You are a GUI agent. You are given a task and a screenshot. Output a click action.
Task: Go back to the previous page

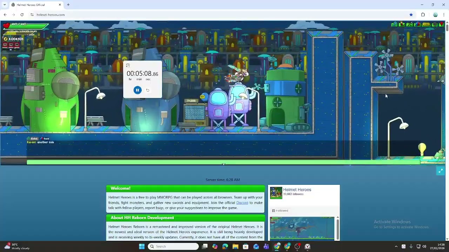coord(5,15)
